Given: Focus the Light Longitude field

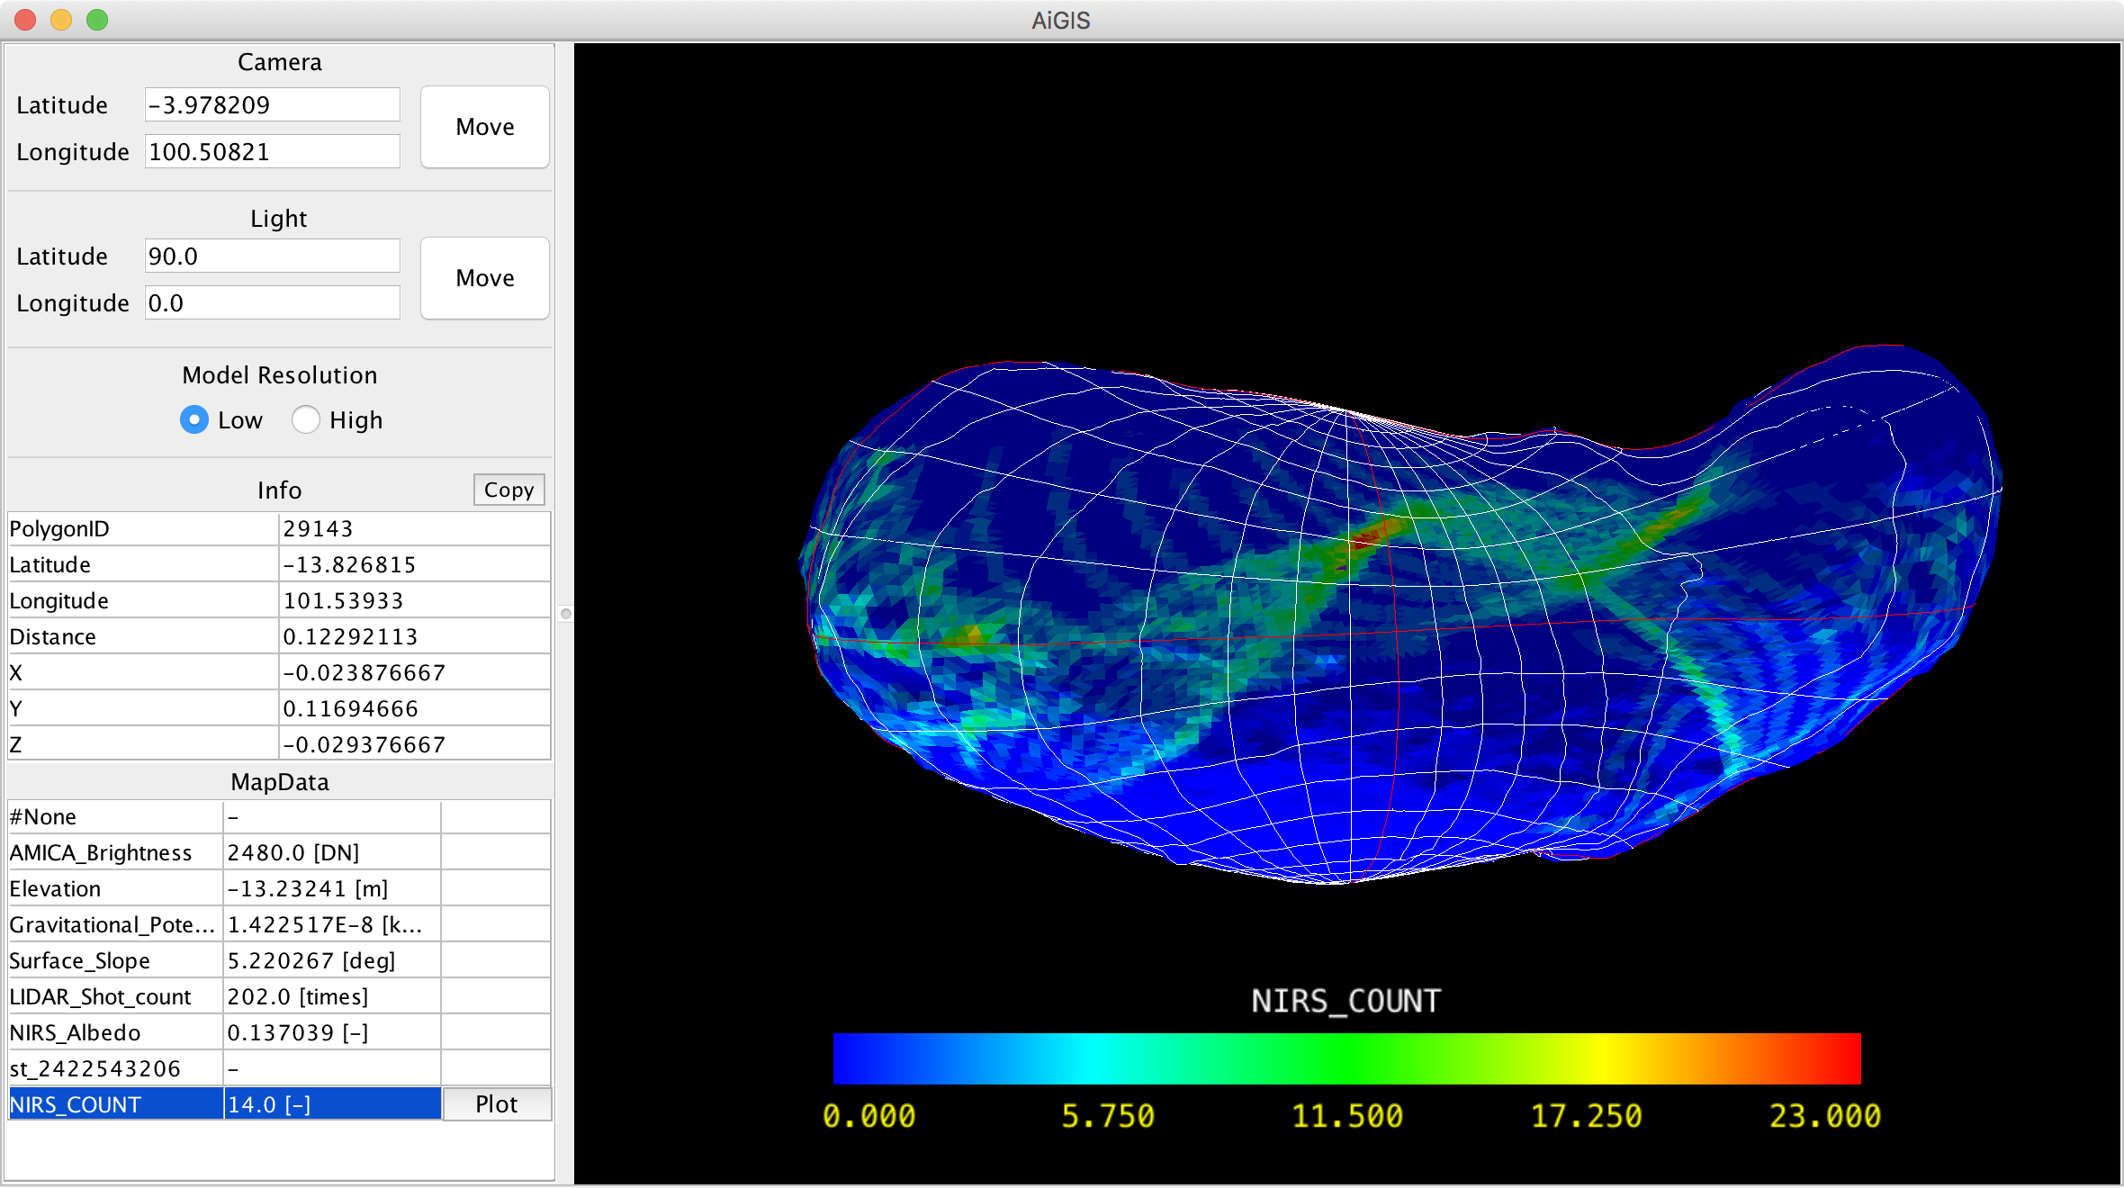Looking at the screenshot, I should (272, 303).
